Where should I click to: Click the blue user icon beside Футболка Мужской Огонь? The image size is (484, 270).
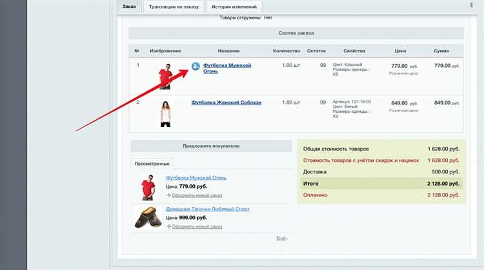(196, 66)
